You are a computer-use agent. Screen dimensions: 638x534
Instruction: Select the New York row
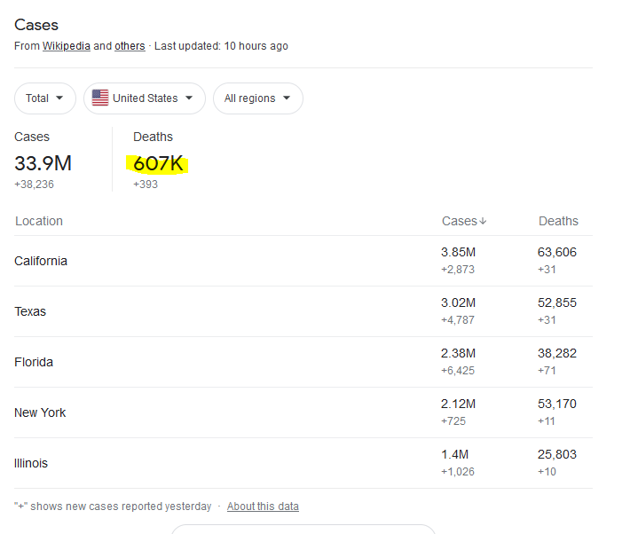tap(303, 412)
